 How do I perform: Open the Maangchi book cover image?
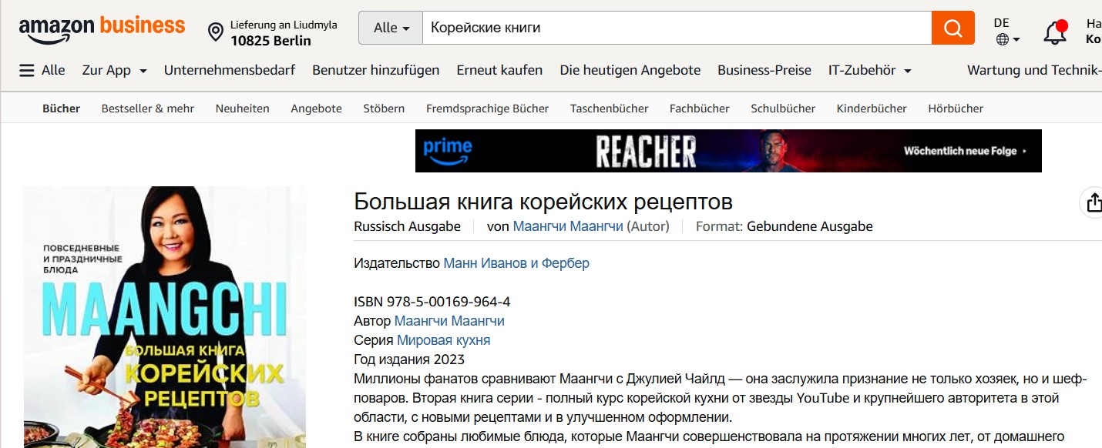pos(165,317)
